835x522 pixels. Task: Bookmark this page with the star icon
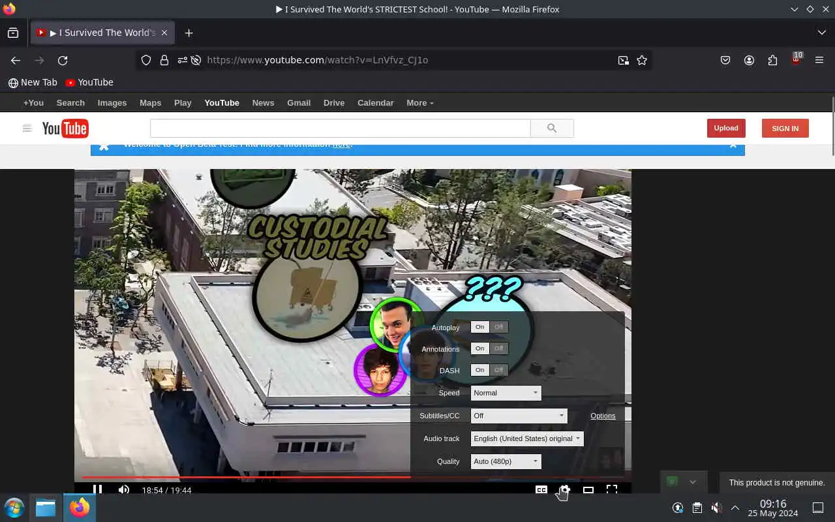point(642,60)
